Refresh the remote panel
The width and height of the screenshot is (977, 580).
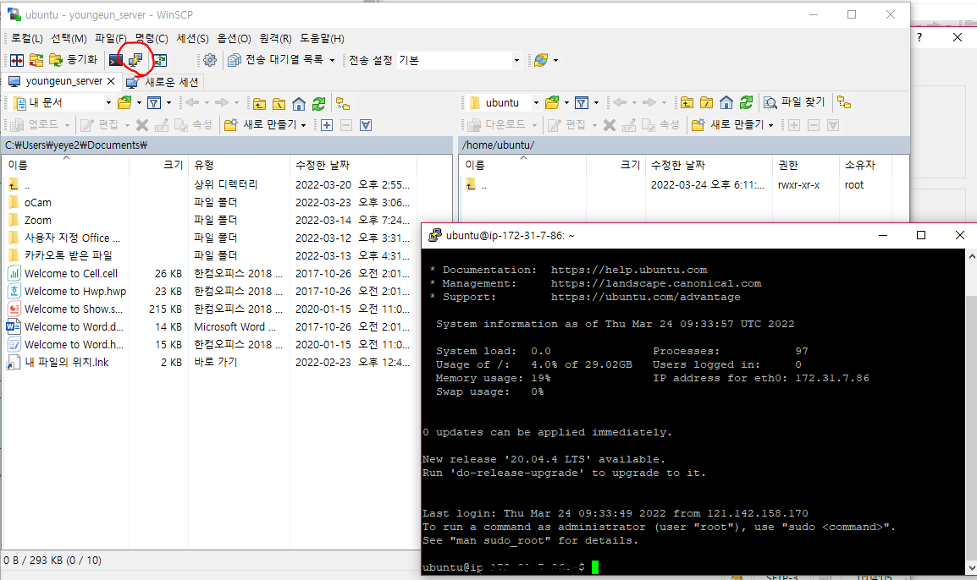point(747,102)
